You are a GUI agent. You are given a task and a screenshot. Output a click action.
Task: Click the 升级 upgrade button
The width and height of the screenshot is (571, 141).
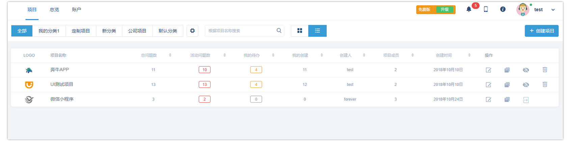click(445, 10)
